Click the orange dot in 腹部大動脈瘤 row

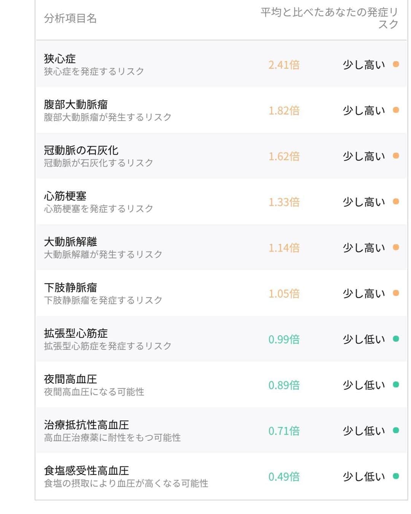pos(396,110)
